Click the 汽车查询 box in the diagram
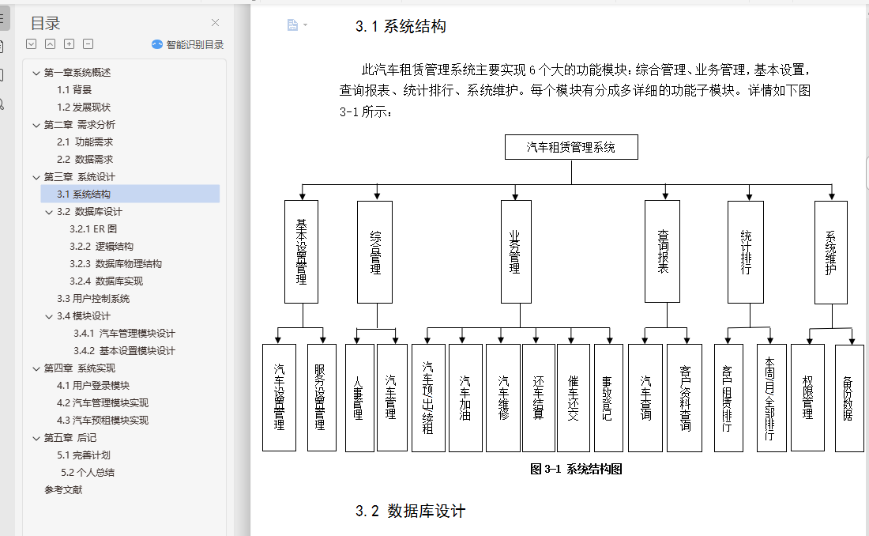The height and width of the screenshot is (536, 869). [645, 398]
